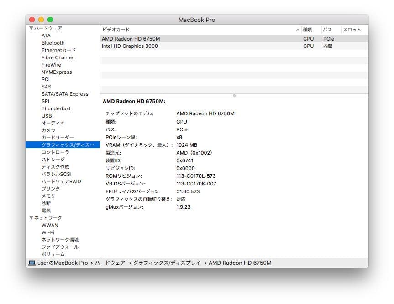Open SATA/SATA Express entry

(65, 94)
